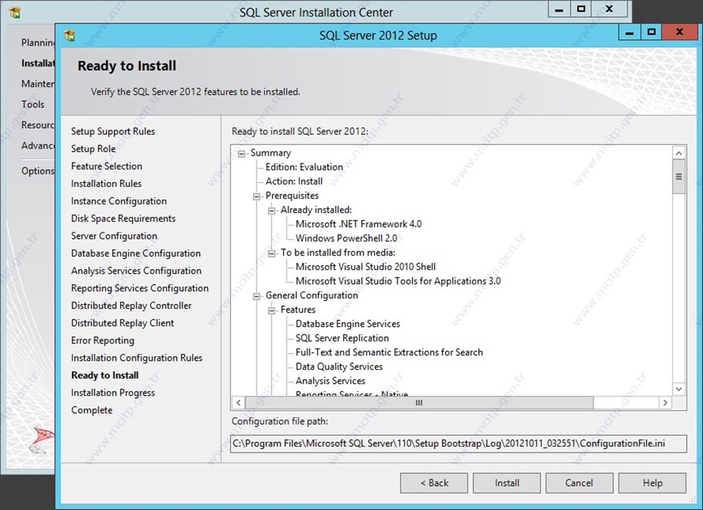The image size is (703, 510).
Task: Click the Installation Configuration Rules step
Action: click(137, 358)
